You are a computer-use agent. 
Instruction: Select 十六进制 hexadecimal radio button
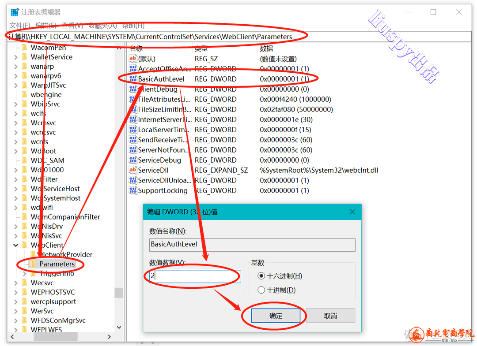click(x=261, y=276)
